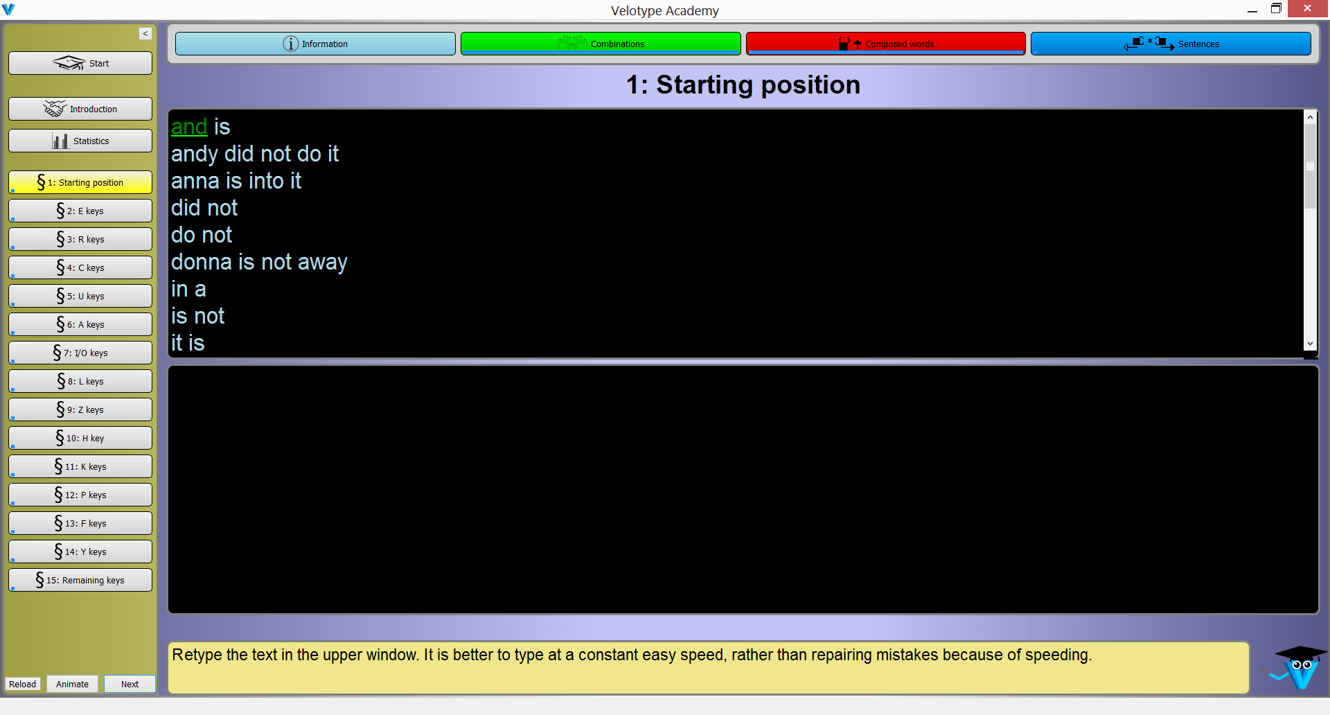The height and width of the screenshot is (715, 1330).
Task: Click the Reload button
Action: [x=23, y=684]
